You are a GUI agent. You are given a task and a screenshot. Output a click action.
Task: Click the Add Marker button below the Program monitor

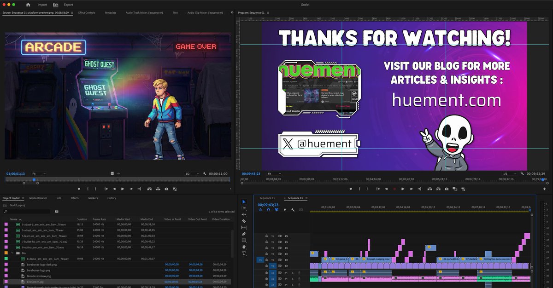coord(351,189)
